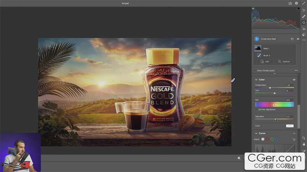Select the Healing tool icon
Viewport: 307px width, 172px height.
click(x=304, y=17)
